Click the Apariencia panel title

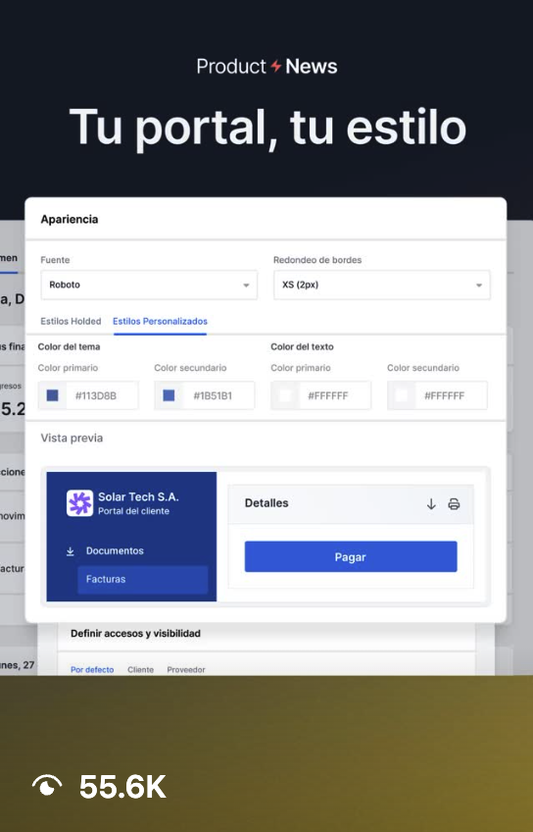tap(70, 219)
